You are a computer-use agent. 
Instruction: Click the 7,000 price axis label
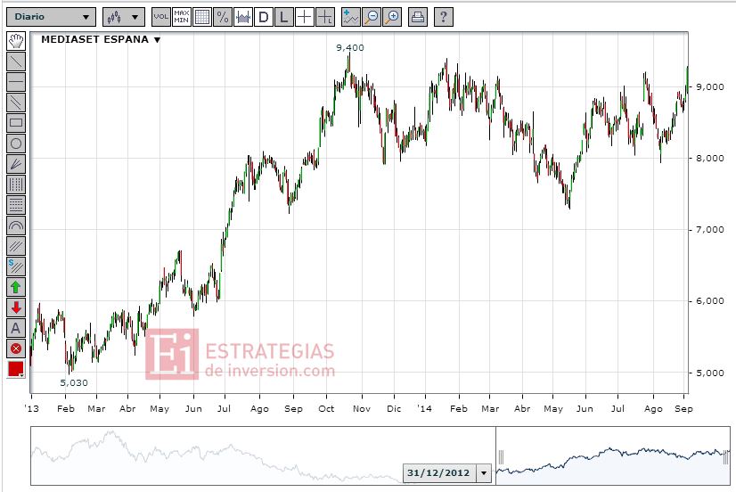[x=710, y=230]
